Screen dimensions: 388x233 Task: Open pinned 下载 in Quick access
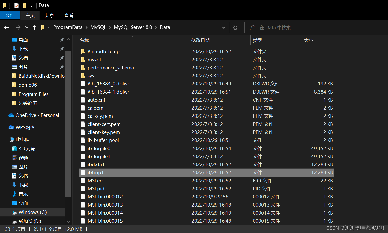[23, 49]
